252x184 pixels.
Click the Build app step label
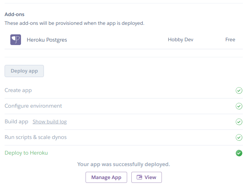pos(16,122)
